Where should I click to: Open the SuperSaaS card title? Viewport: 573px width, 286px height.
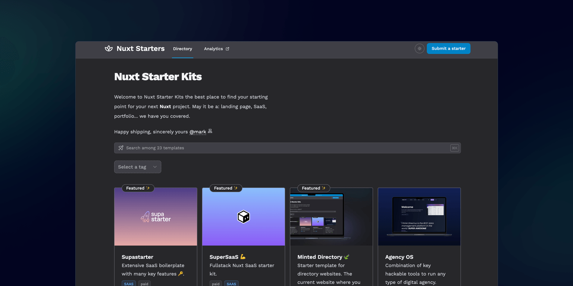228,257
